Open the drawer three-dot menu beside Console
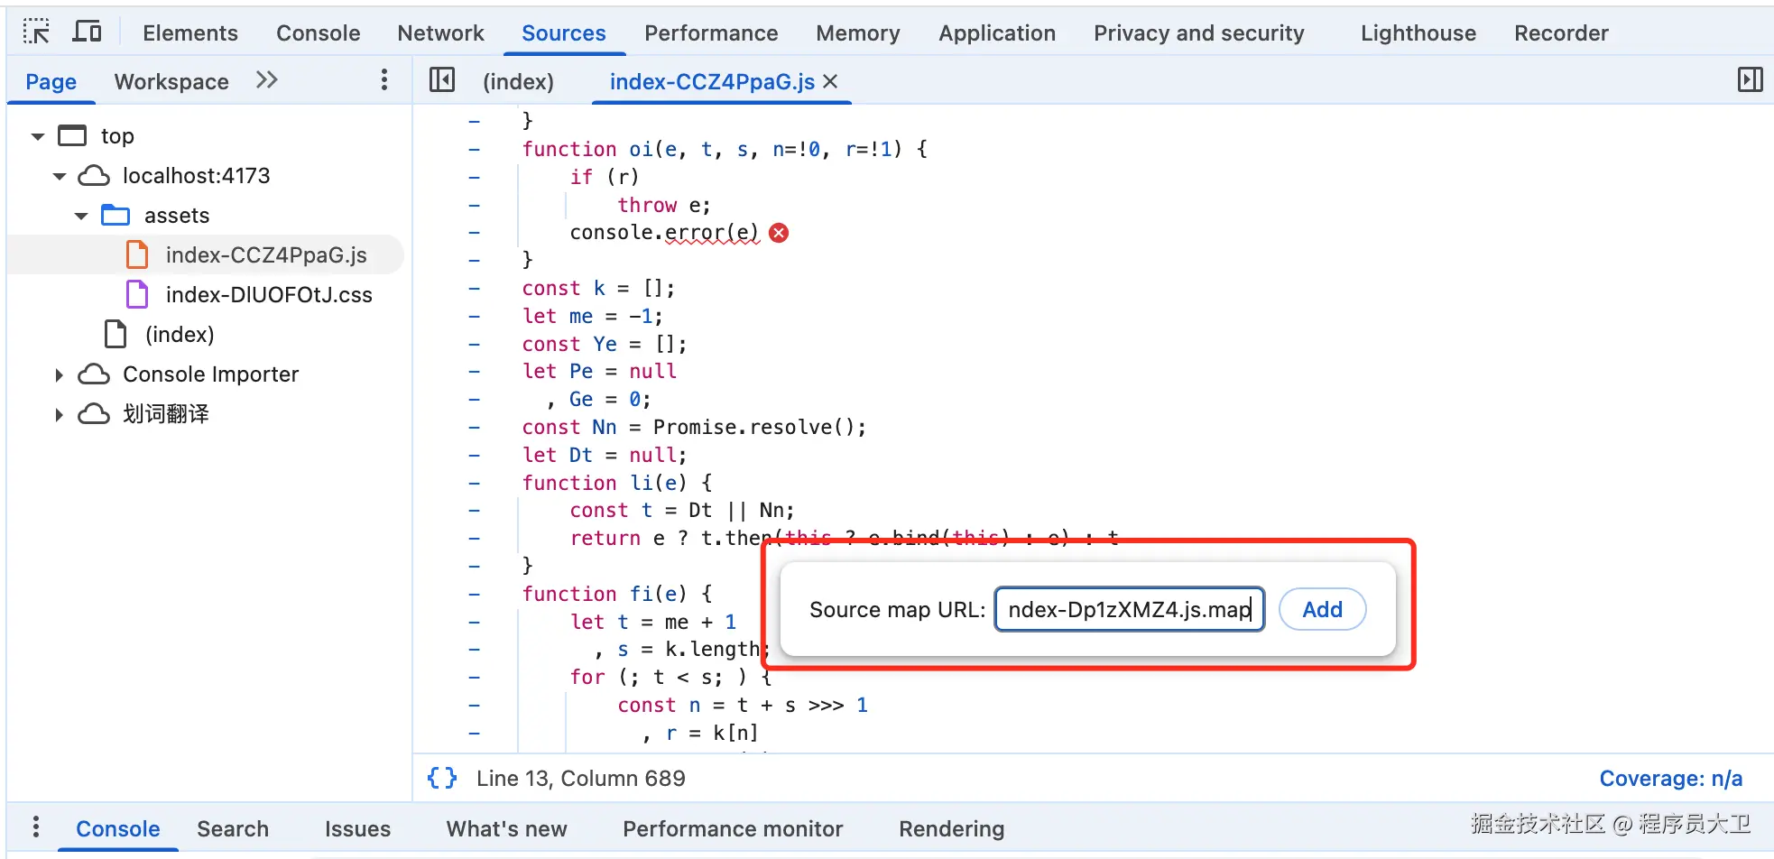 36,827
